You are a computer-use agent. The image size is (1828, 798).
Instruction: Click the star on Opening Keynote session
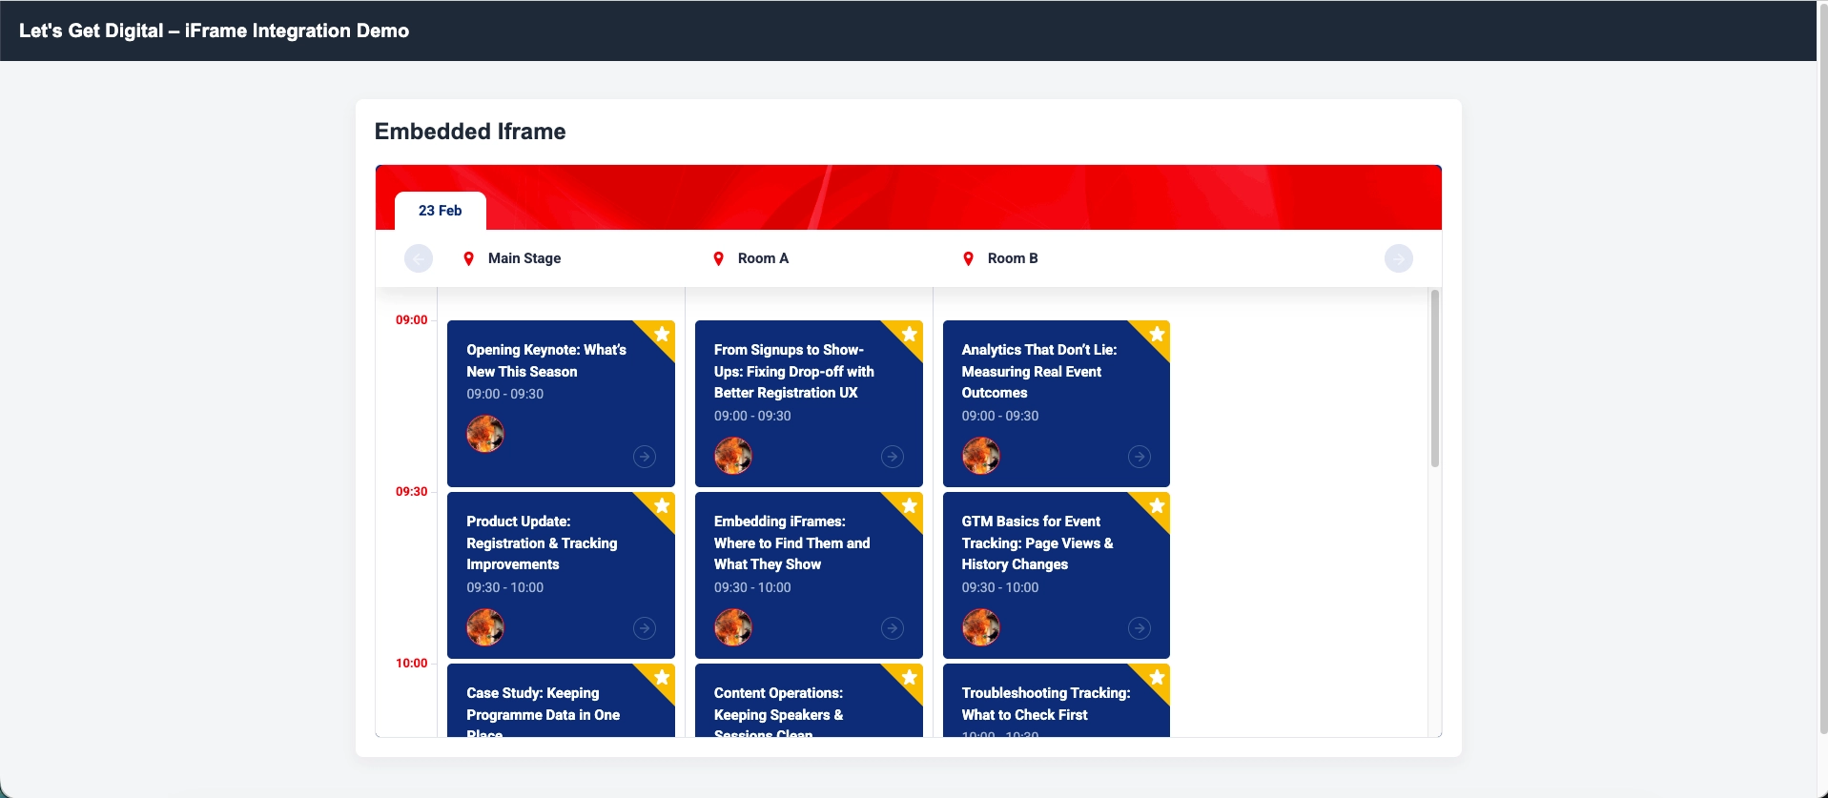click(662, 334)
